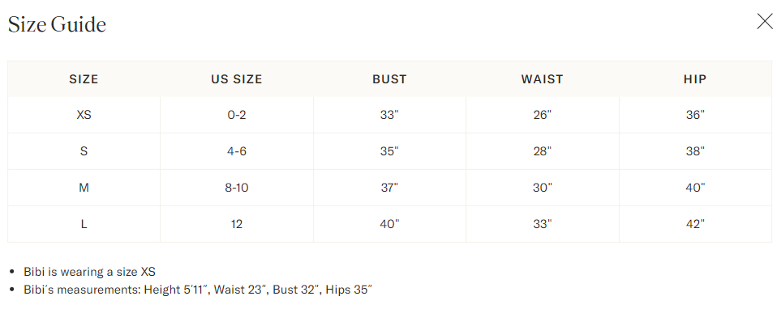Click the 26" waist measurement
Image resolution: width=777 pixels, height=309 pixels.
pos(543,115)
